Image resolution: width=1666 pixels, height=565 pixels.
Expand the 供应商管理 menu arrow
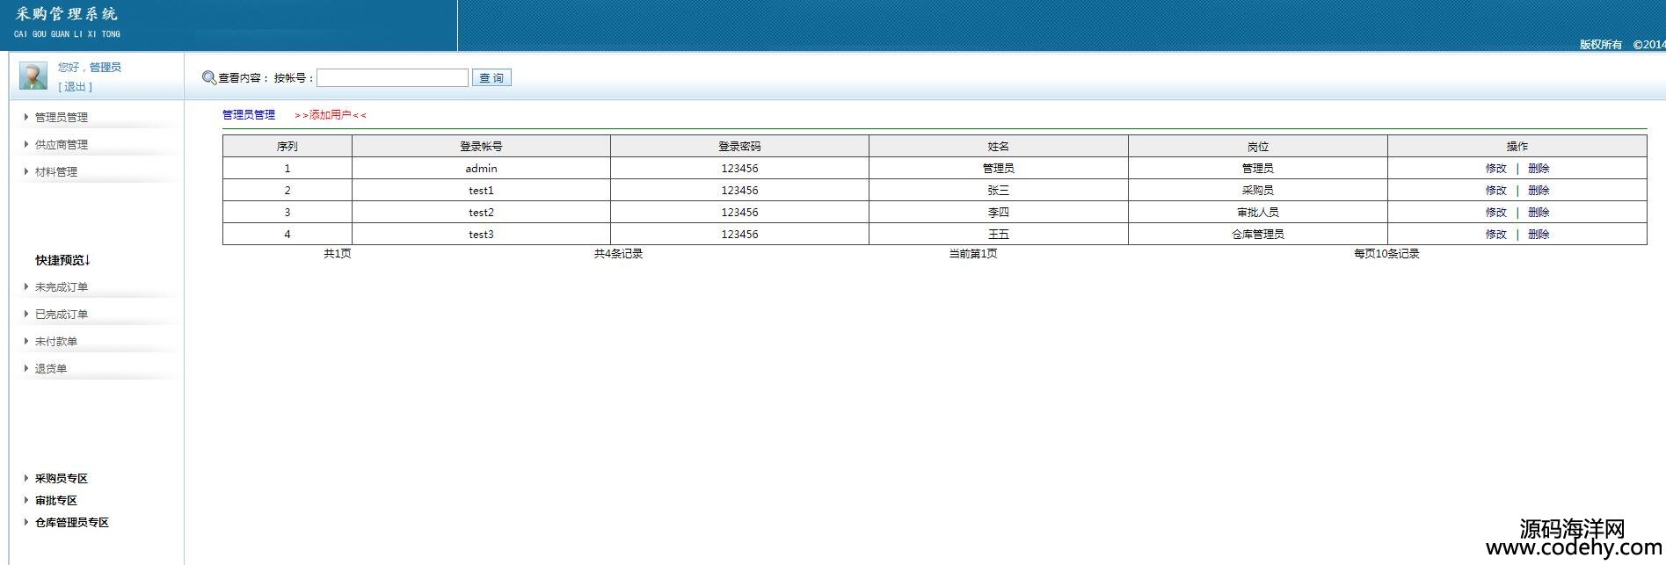pos(26,144)
